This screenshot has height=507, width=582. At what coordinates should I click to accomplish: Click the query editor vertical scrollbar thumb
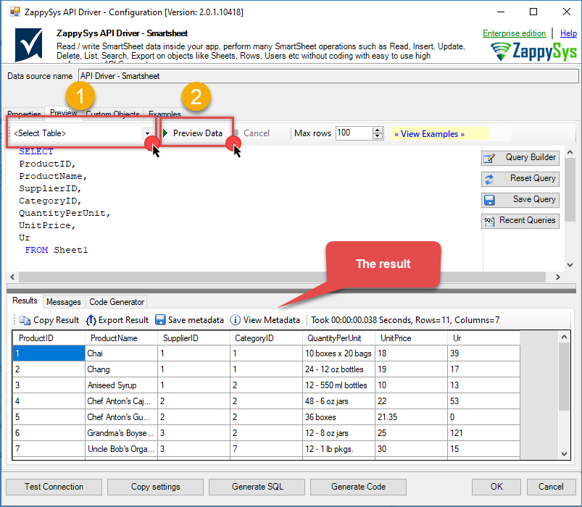tap(570, 190)
